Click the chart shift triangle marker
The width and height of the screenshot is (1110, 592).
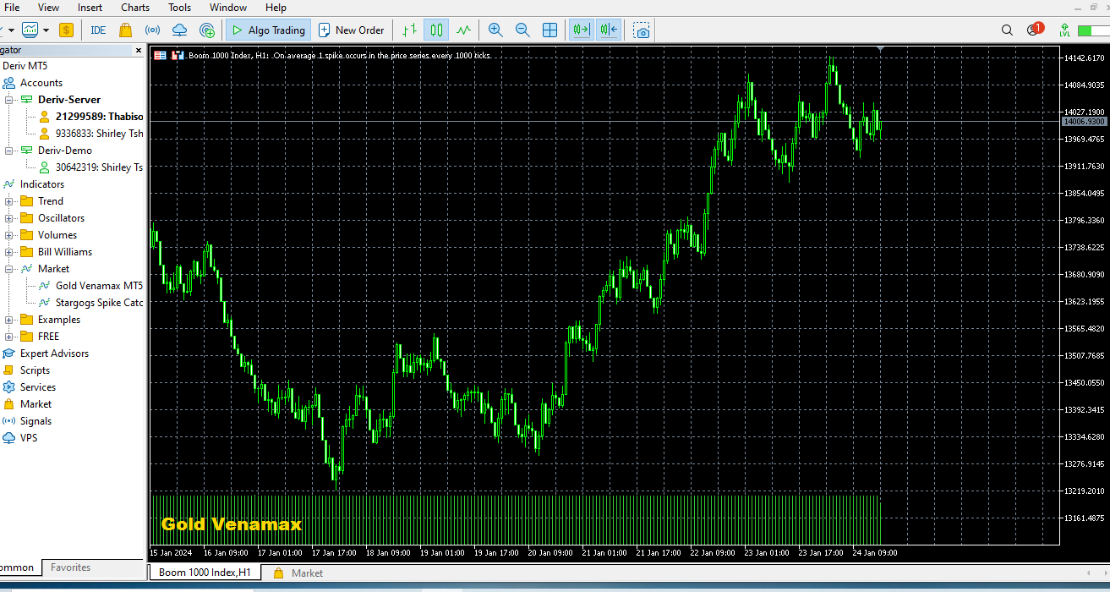881,49
